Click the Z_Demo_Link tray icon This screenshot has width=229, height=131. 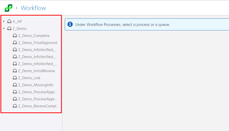click(x=15, y=78)
